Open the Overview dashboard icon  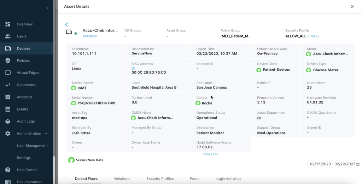pos(8,24)
